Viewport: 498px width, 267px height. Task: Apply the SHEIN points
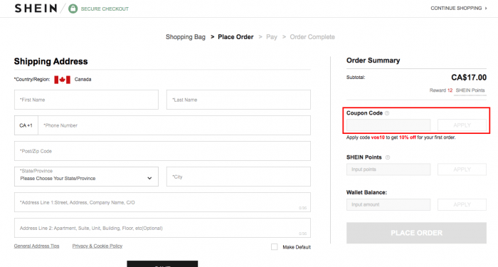pos(462,169)
